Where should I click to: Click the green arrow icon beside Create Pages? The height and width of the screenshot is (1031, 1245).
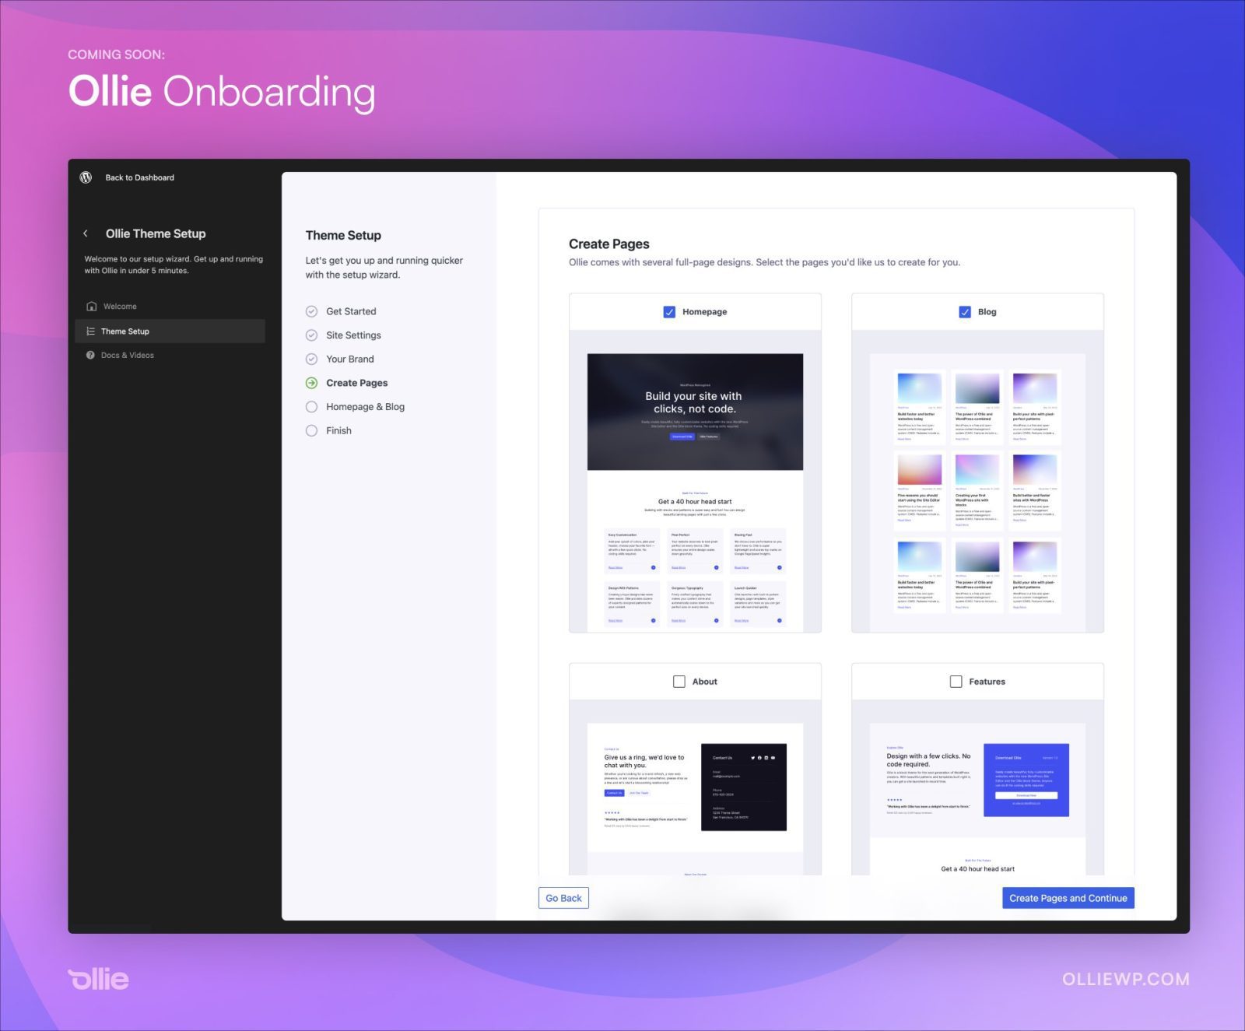pyautogui.click(x=311, y=382)
